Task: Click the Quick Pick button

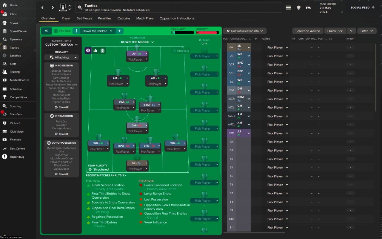Action: click(335, 31)
